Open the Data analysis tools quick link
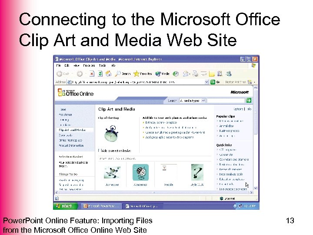Viewport: 313px width, 235px height. click(x=231, y=174)
